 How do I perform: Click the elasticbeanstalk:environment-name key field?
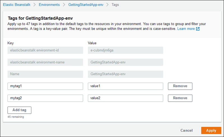point(45,62)
